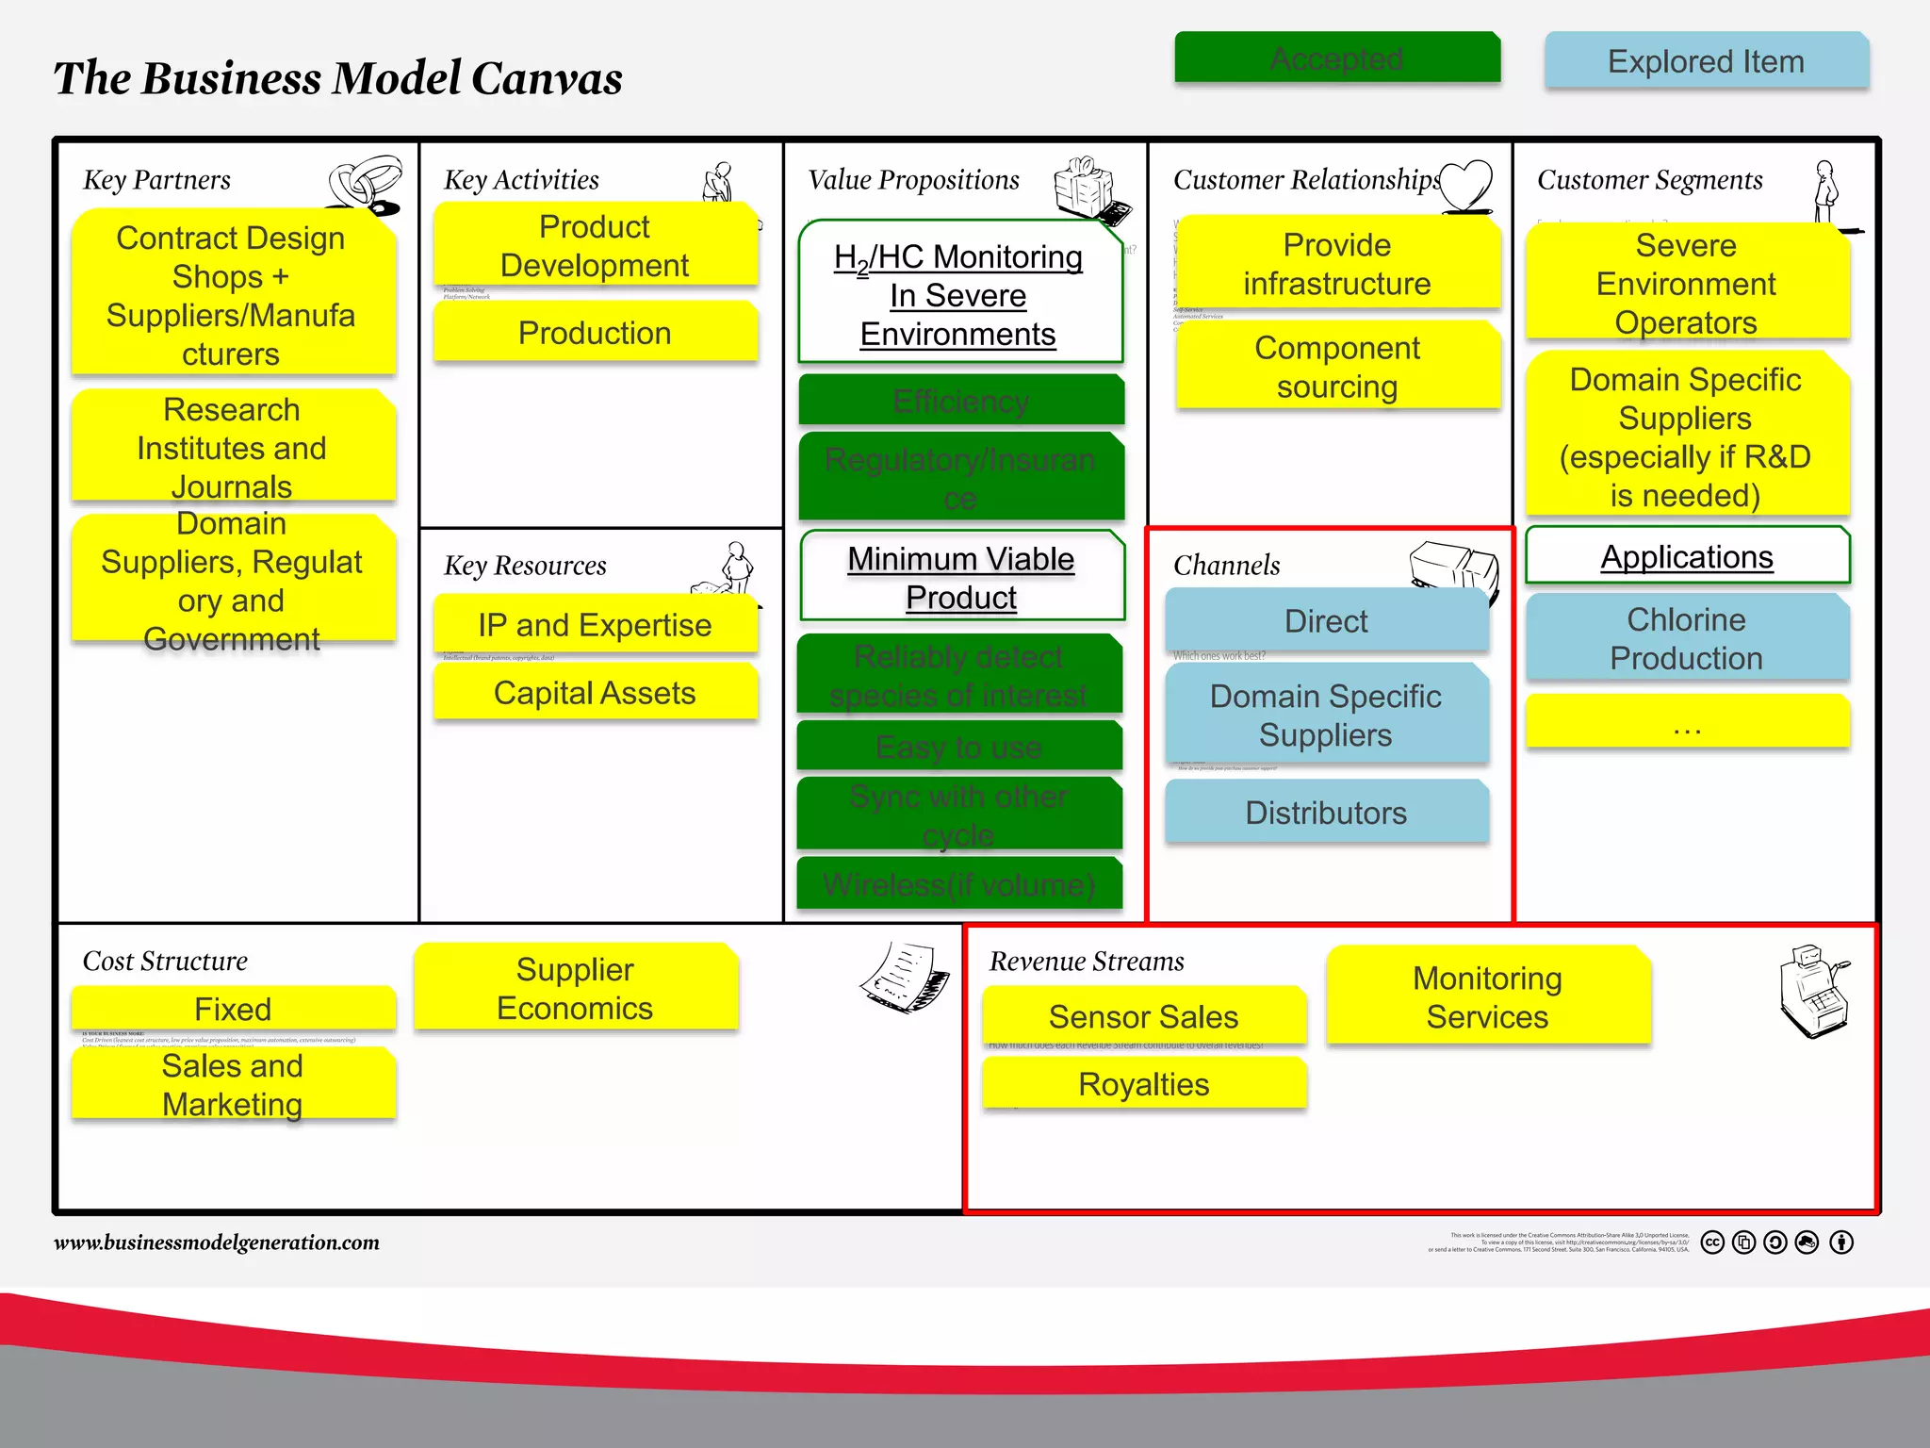This screenshot has height=1448, width=1930.
Task: Click the heart icon in Customer Relationships
Action: [1467, 186]
